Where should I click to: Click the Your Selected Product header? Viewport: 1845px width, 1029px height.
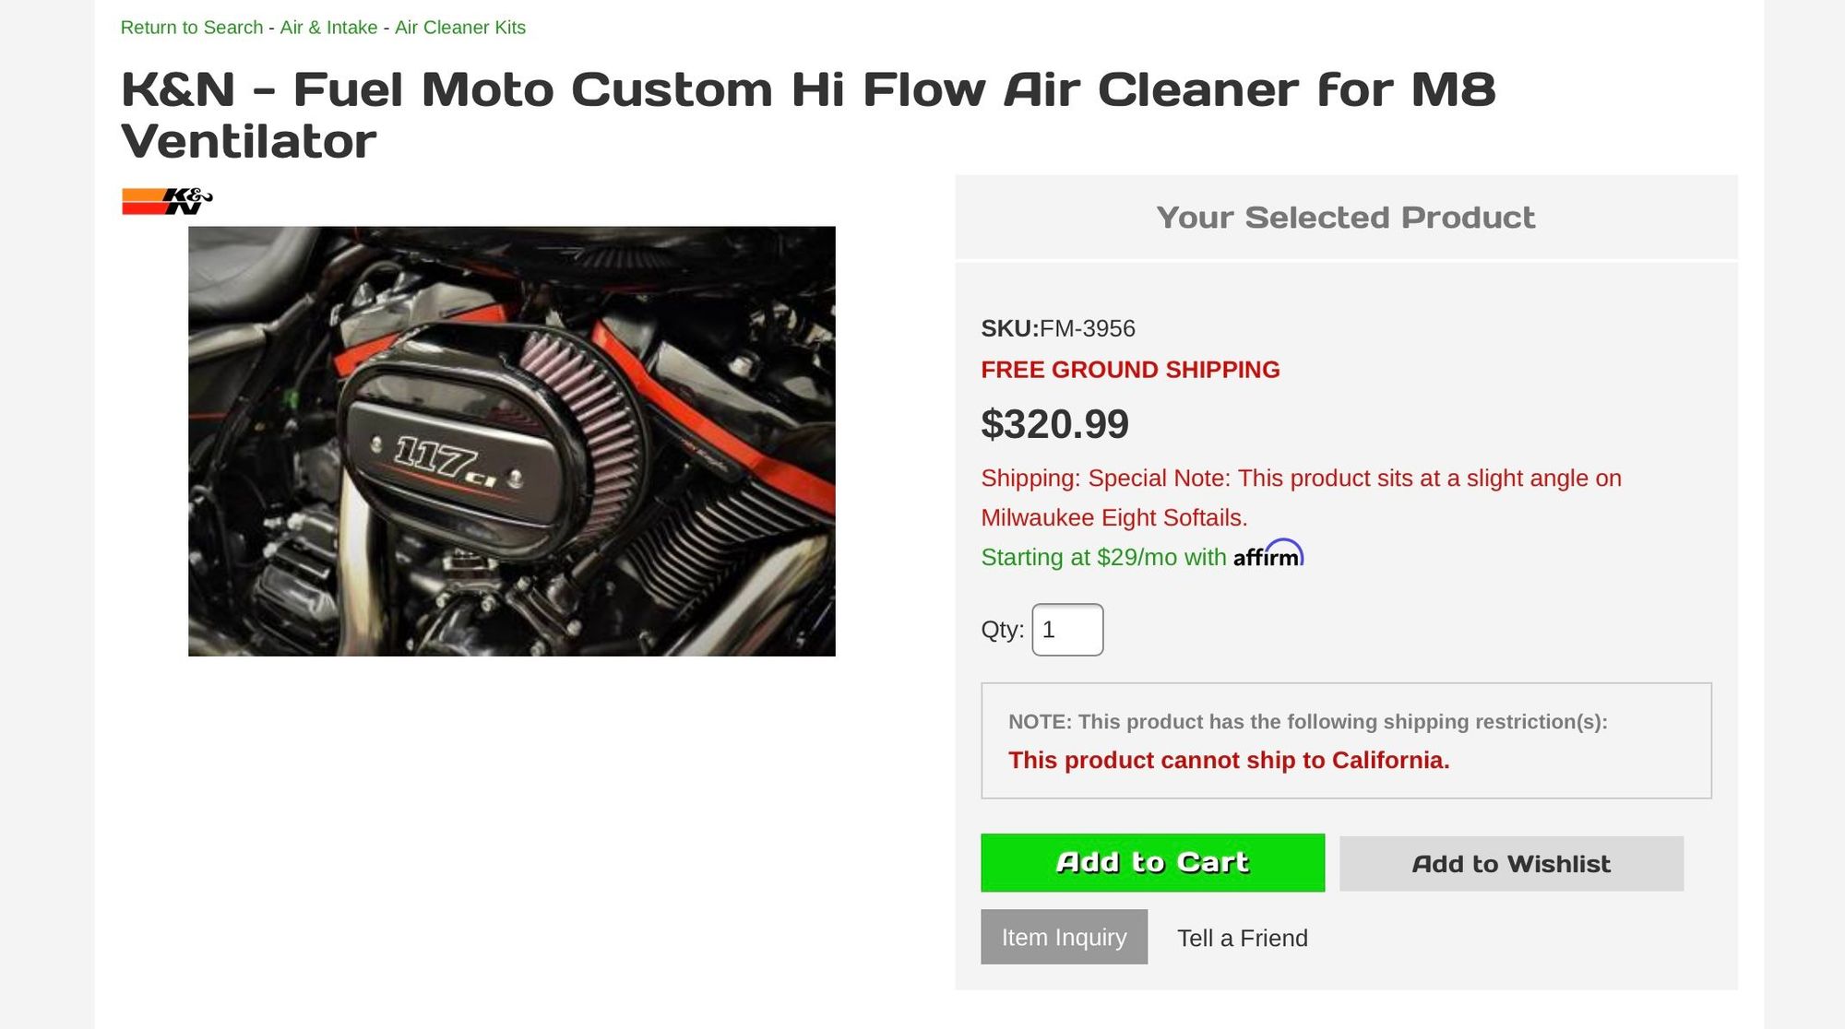(x=1345, y=218)
